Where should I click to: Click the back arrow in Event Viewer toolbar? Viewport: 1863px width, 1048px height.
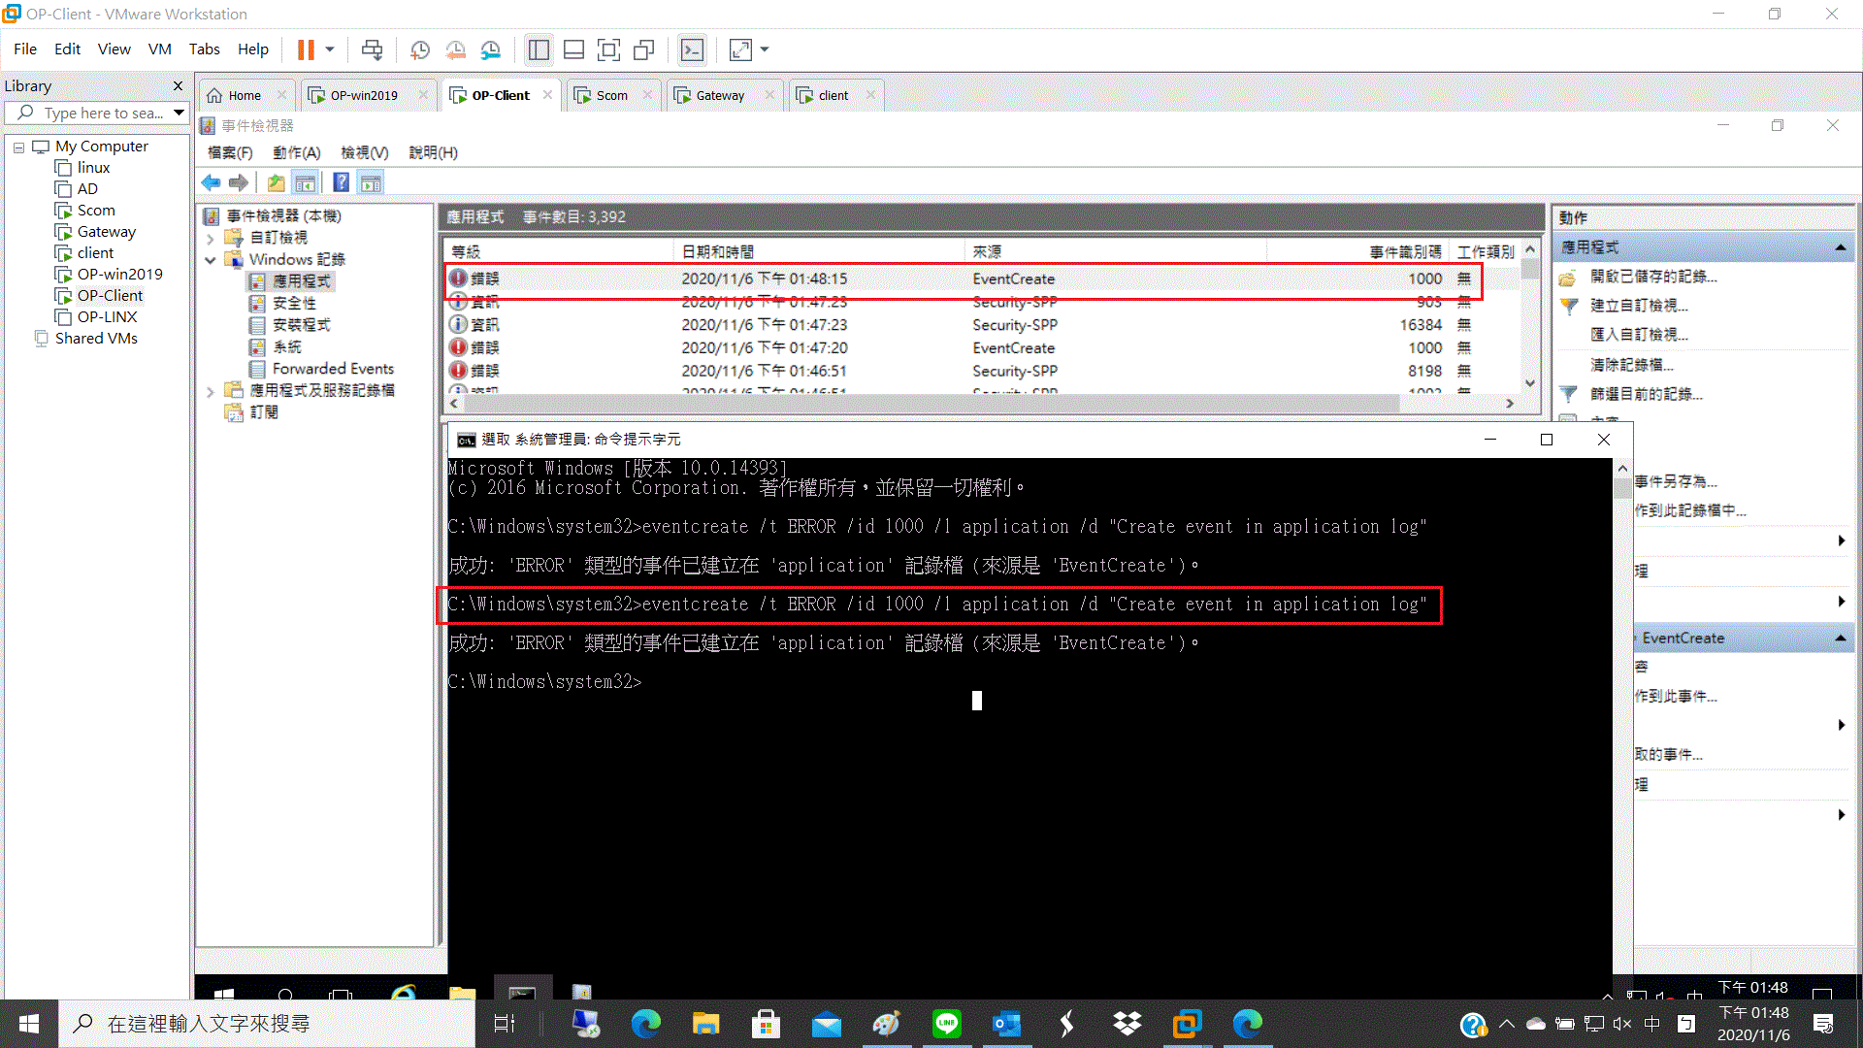click(211, 182)
